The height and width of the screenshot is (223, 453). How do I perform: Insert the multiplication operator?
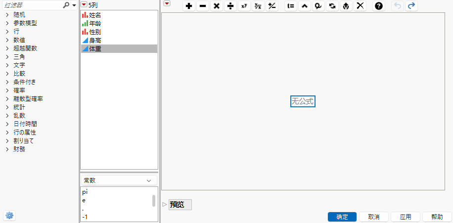(217, 6)
